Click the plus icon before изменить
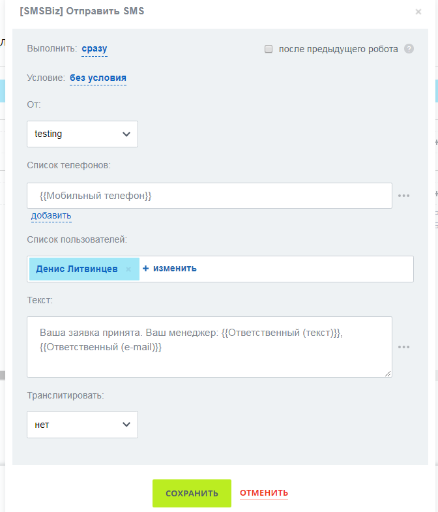The image size is (438, 512). point(145,269)
